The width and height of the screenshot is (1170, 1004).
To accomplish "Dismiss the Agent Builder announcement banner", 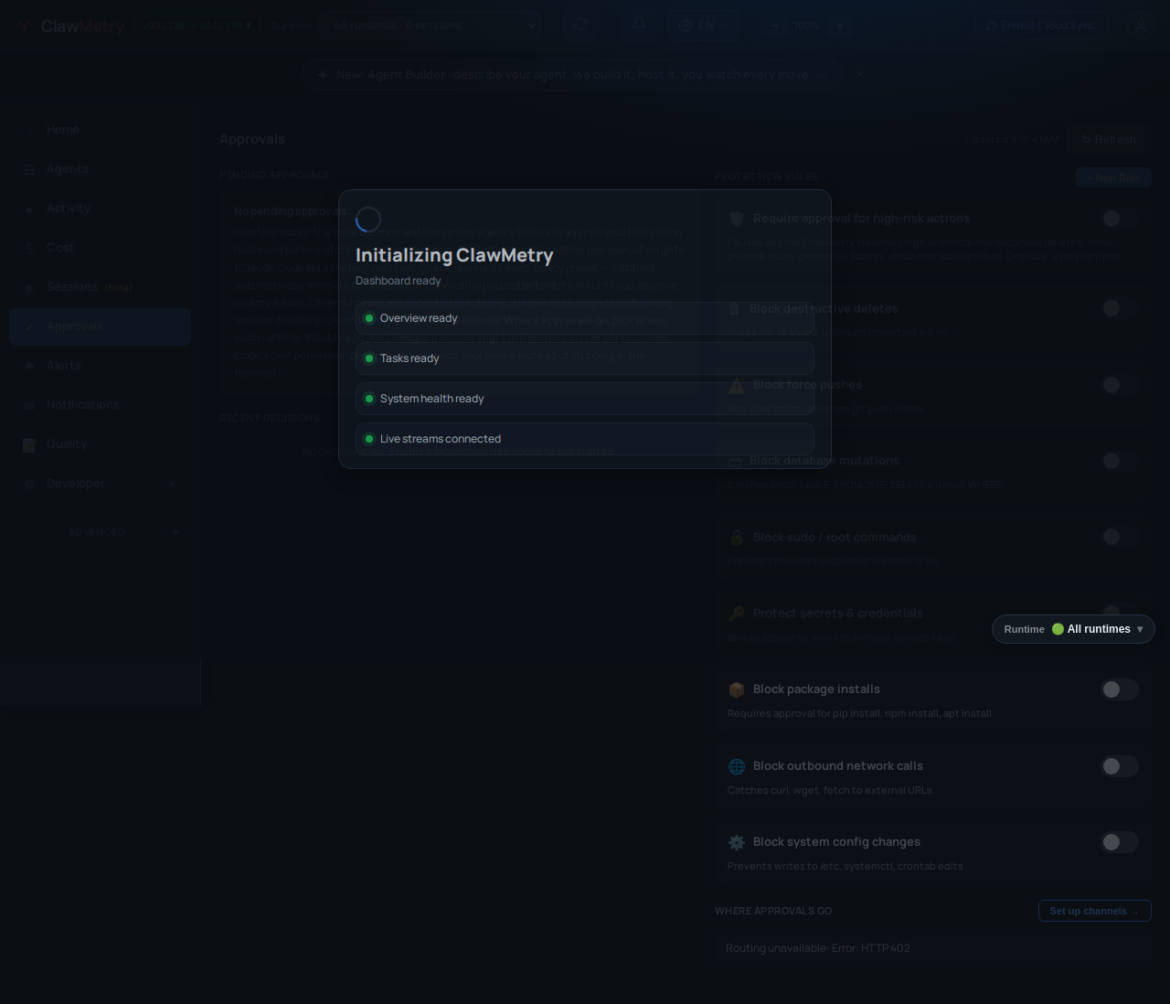I will 859,75.
